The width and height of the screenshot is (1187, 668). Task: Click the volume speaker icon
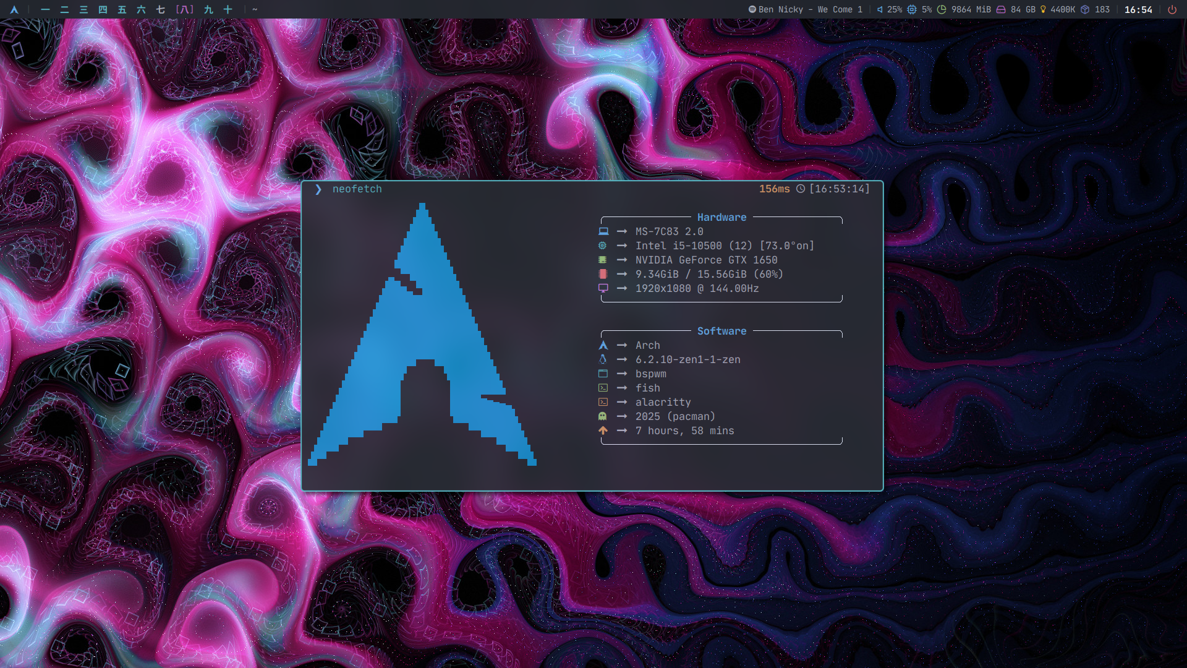click(x=880, y=9)
